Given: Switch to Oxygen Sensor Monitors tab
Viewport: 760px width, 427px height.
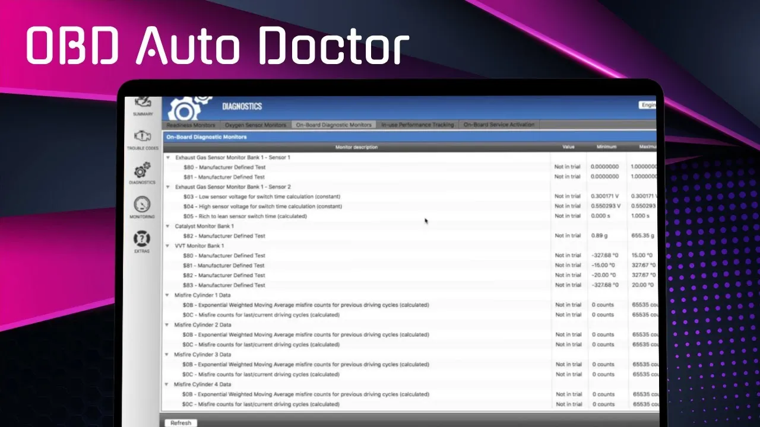Looking at the screenshot, I should click(x=255, y=125).
